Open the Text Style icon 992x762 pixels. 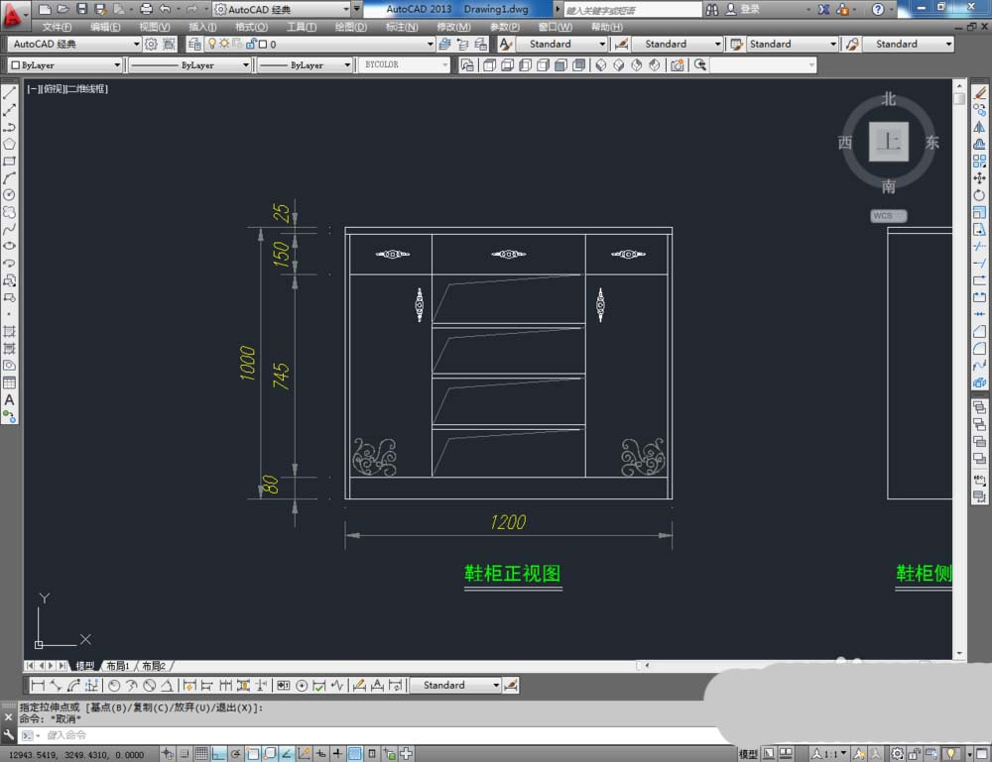point(505,44)
